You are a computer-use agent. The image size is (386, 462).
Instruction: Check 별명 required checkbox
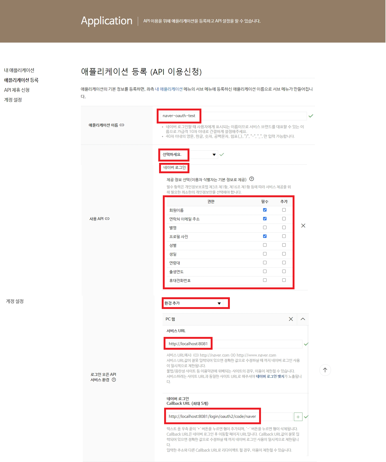pos(265,228)
